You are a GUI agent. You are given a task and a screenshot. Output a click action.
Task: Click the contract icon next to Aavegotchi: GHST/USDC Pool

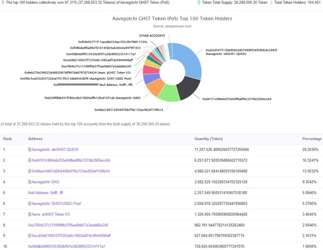click(30, 204)
